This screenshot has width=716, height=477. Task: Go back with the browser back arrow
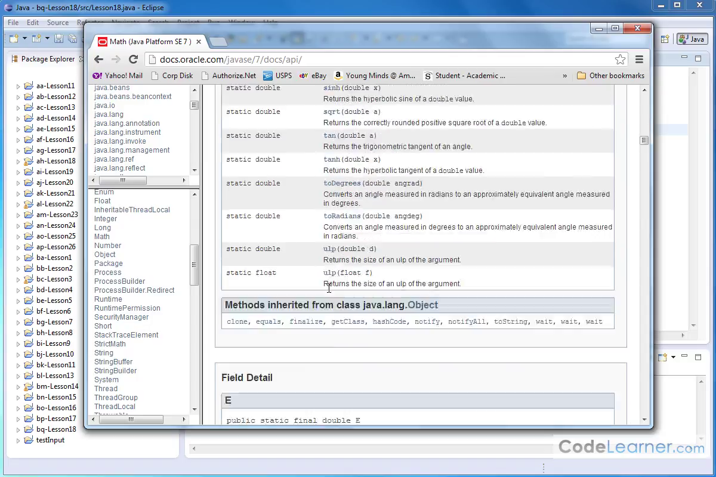[x=99, y=60]
